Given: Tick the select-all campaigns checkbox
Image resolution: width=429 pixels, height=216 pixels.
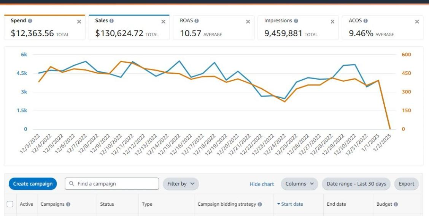Looking at the screenshot, I should pyautogui.click(x=10, y=204).
